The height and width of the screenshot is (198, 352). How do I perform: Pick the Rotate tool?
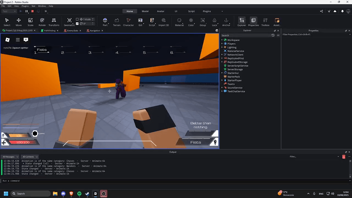[42, 22]
